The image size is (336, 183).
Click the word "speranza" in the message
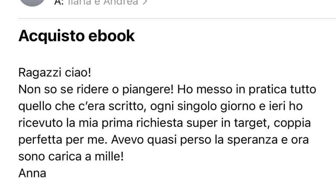pos(254,140)
